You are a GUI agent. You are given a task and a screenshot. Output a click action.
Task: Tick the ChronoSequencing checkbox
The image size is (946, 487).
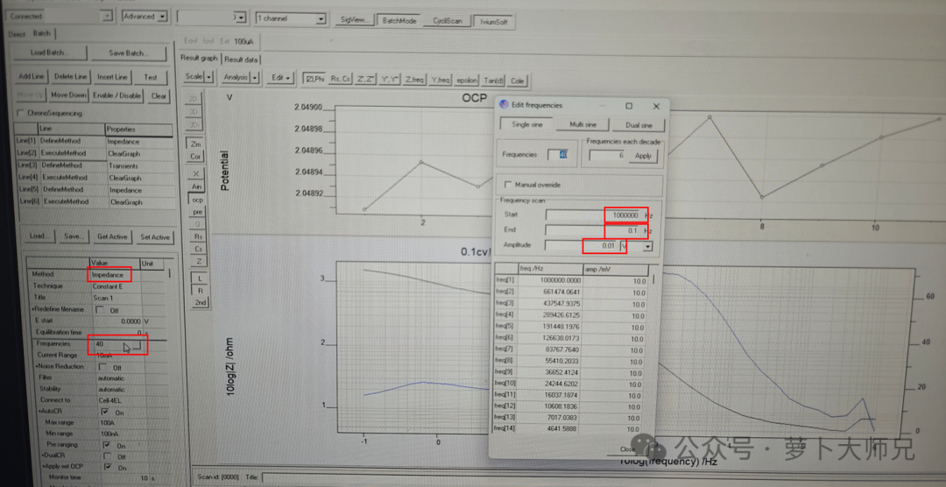pos(20,113)
